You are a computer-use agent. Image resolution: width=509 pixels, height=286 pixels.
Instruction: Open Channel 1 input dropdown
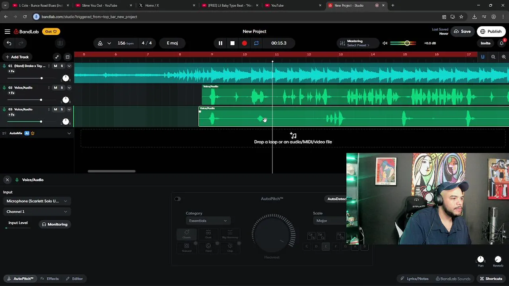click(x=37, y=212)
